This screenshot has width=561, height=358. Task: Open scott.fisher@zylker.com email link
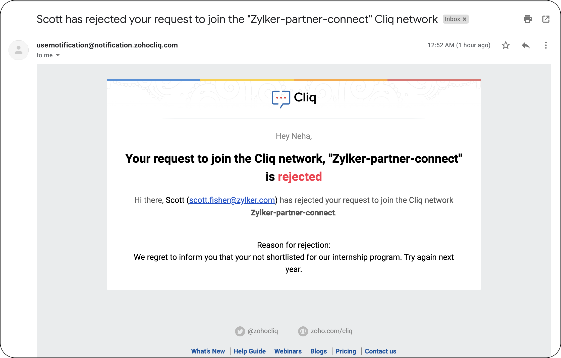tap(232, 200)
